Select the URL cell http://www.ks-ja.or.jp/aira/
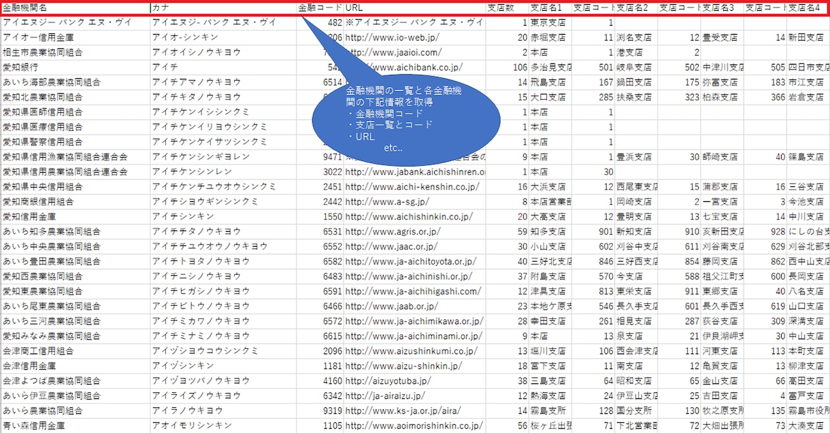 point(414,411)
